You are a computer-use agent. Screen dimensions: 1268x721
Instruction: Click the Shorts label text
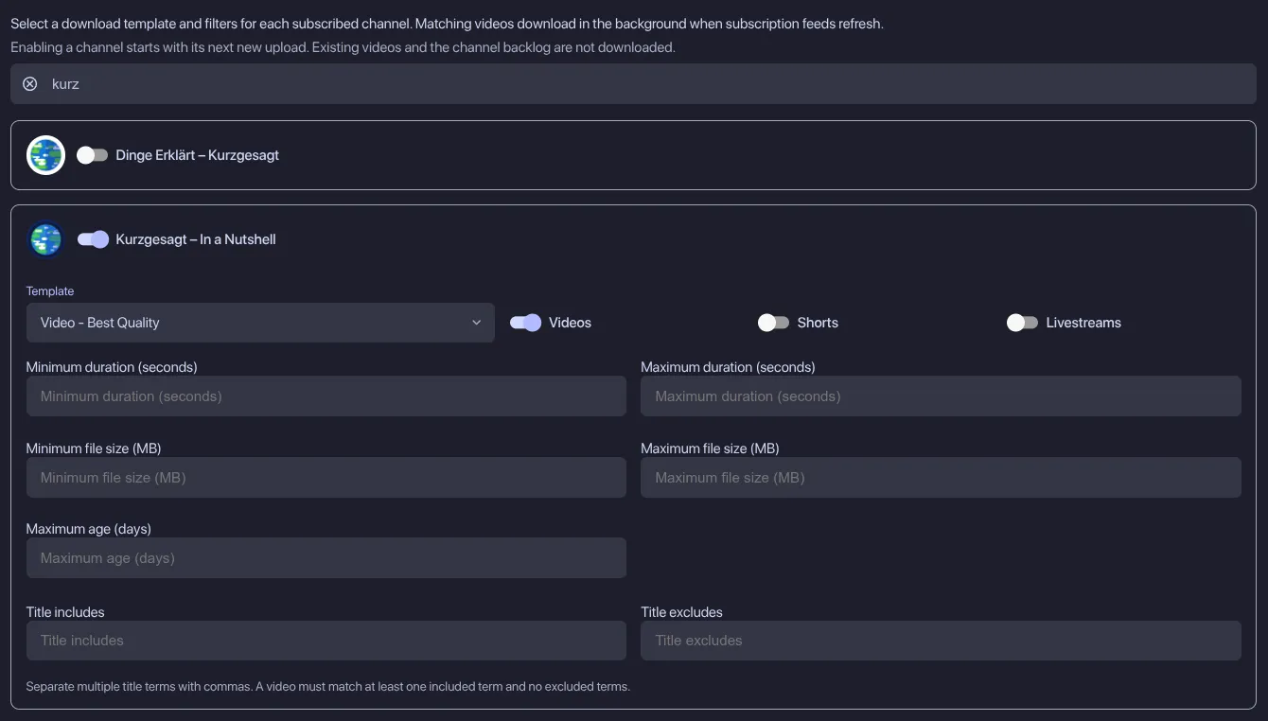(818, 323)
